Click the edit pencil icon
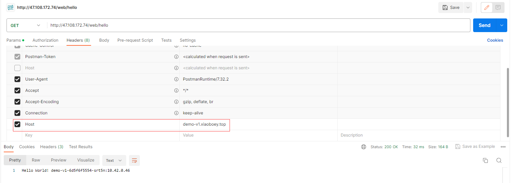Screen dimensions: 511x183 tap(487, 8)
